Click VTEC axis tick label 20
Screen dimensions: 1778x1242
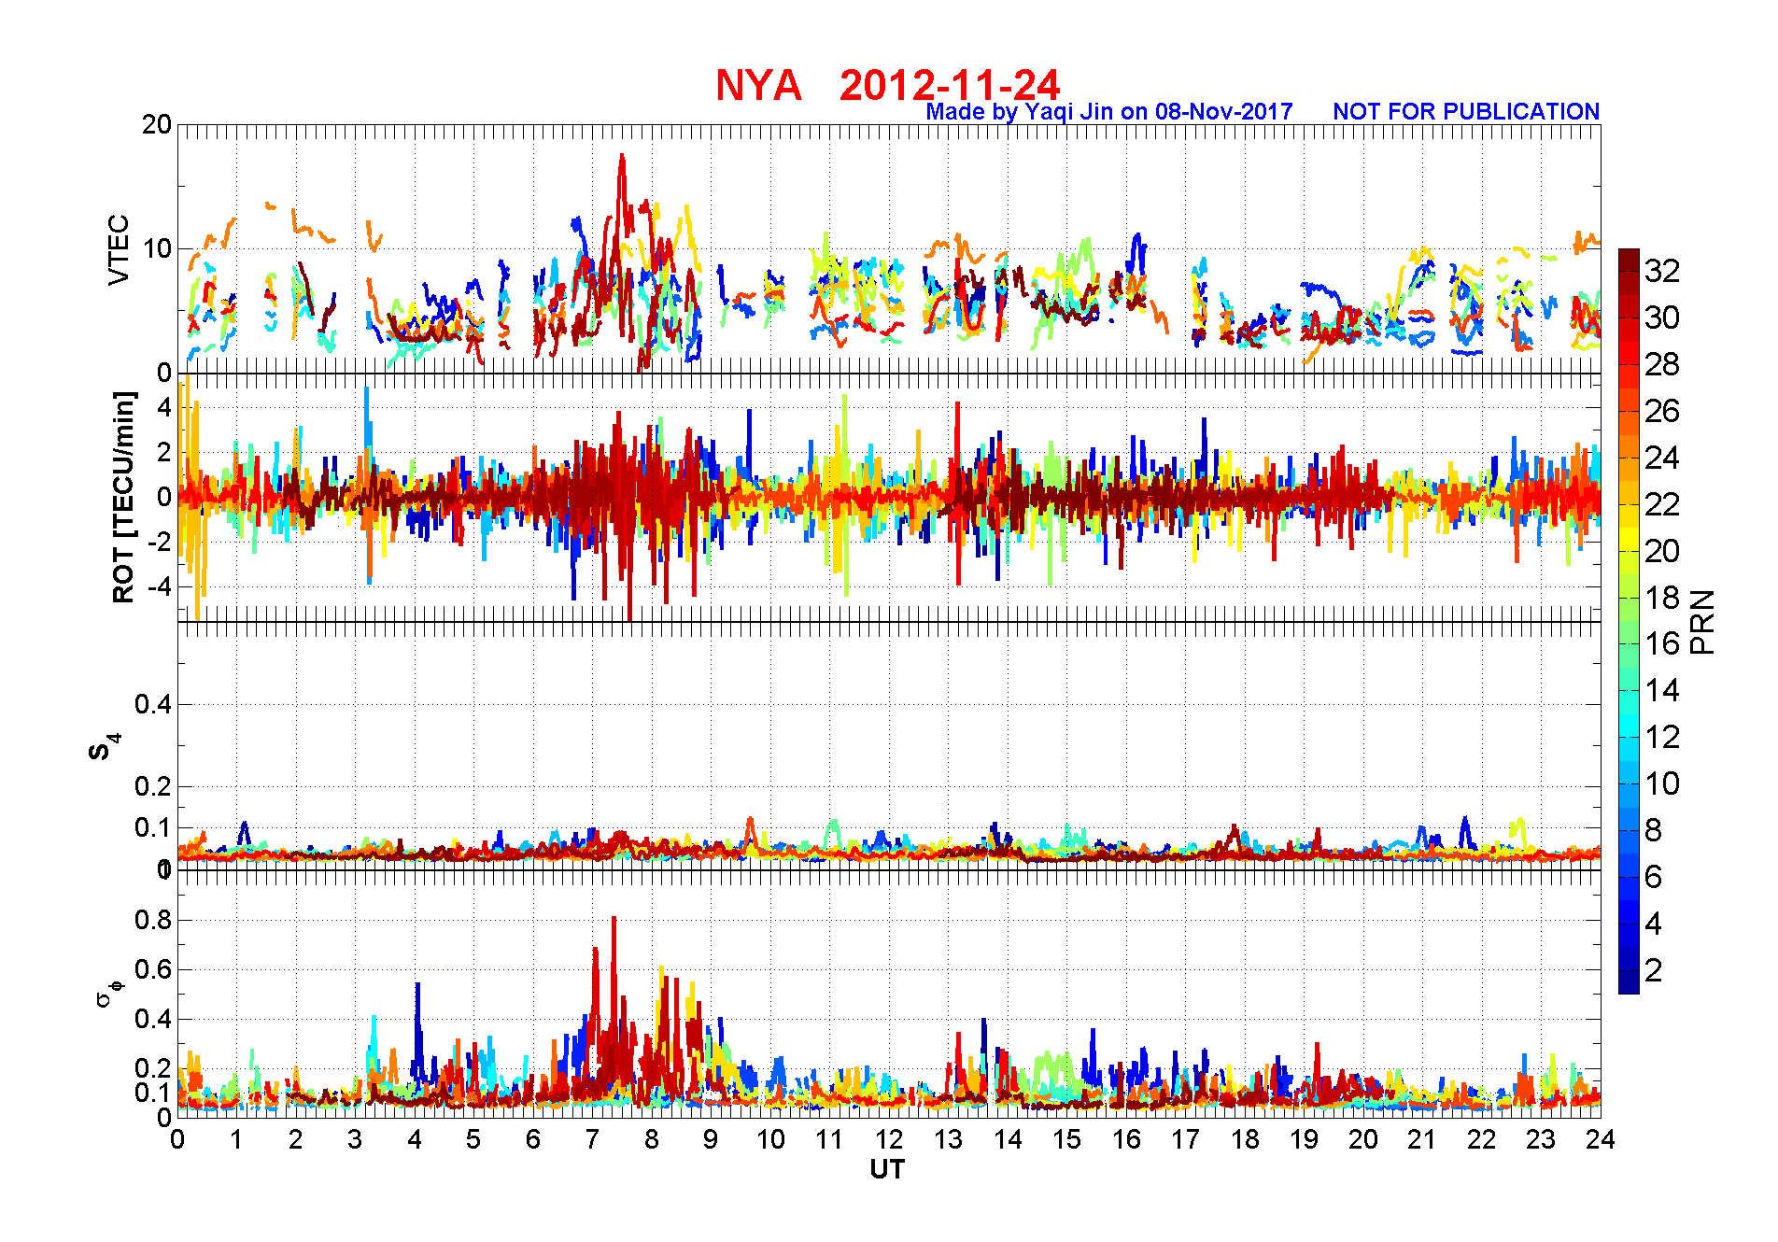156,125
